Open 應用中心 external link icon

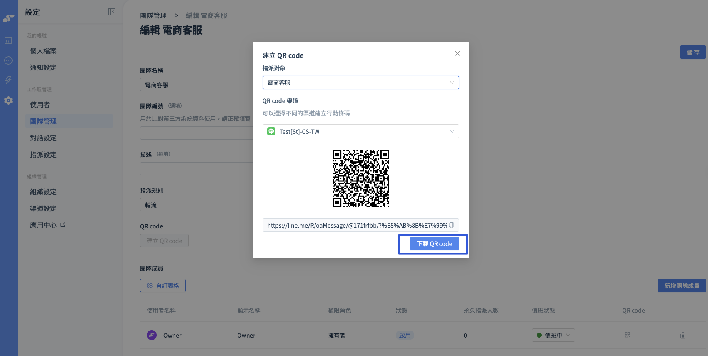pyautogui.click(x=63, y=225)
